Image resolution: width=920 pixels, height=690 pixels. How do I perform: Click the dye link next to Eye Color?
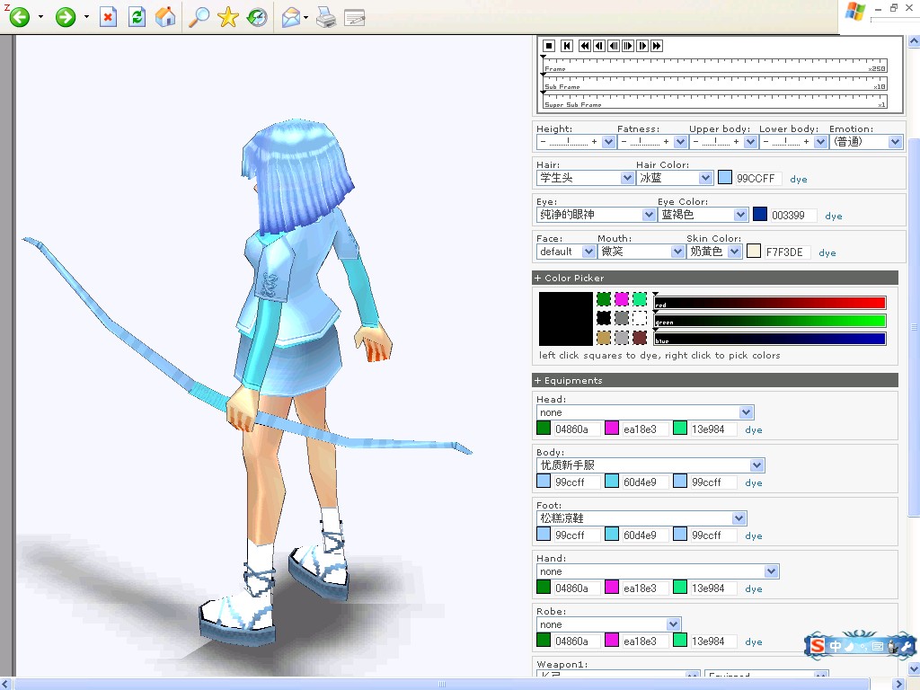[x=833, y=216]
